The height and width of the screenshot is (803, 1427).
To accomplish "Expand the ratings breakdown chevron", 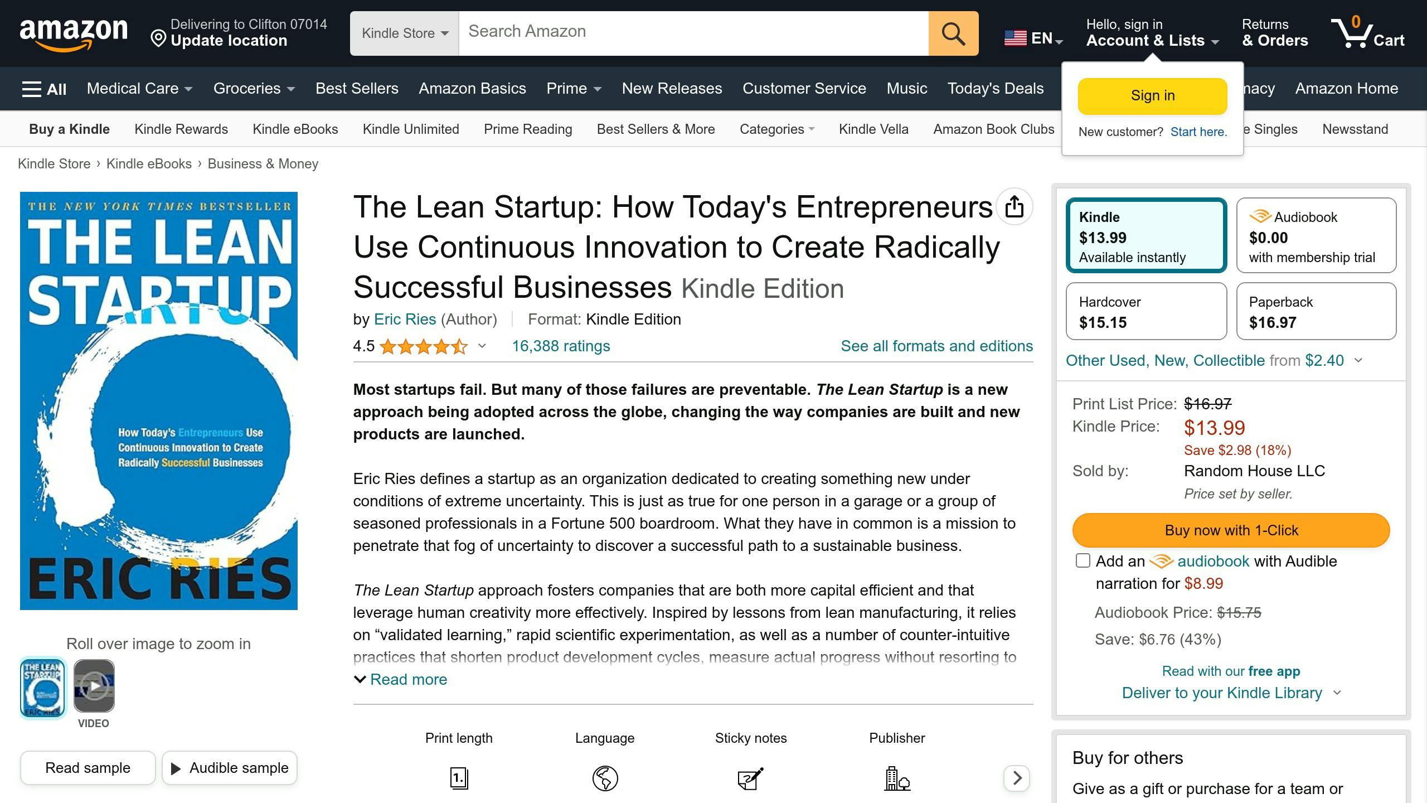I will pos(481,346).
